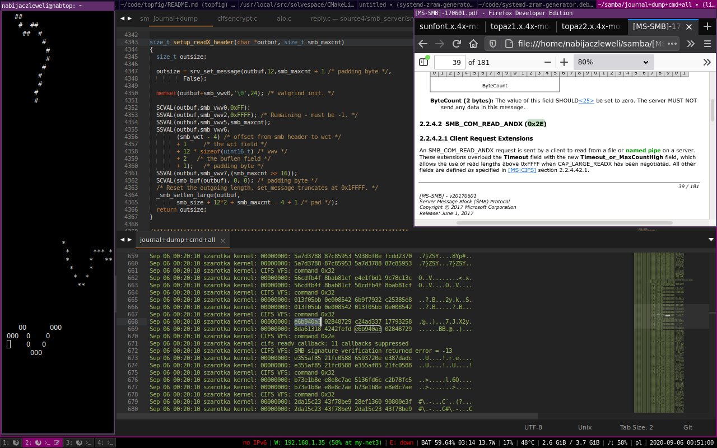The height and width of the screenshot is (448, 717).
Task: Click the PDF page number field
Action: click(449, 62)
